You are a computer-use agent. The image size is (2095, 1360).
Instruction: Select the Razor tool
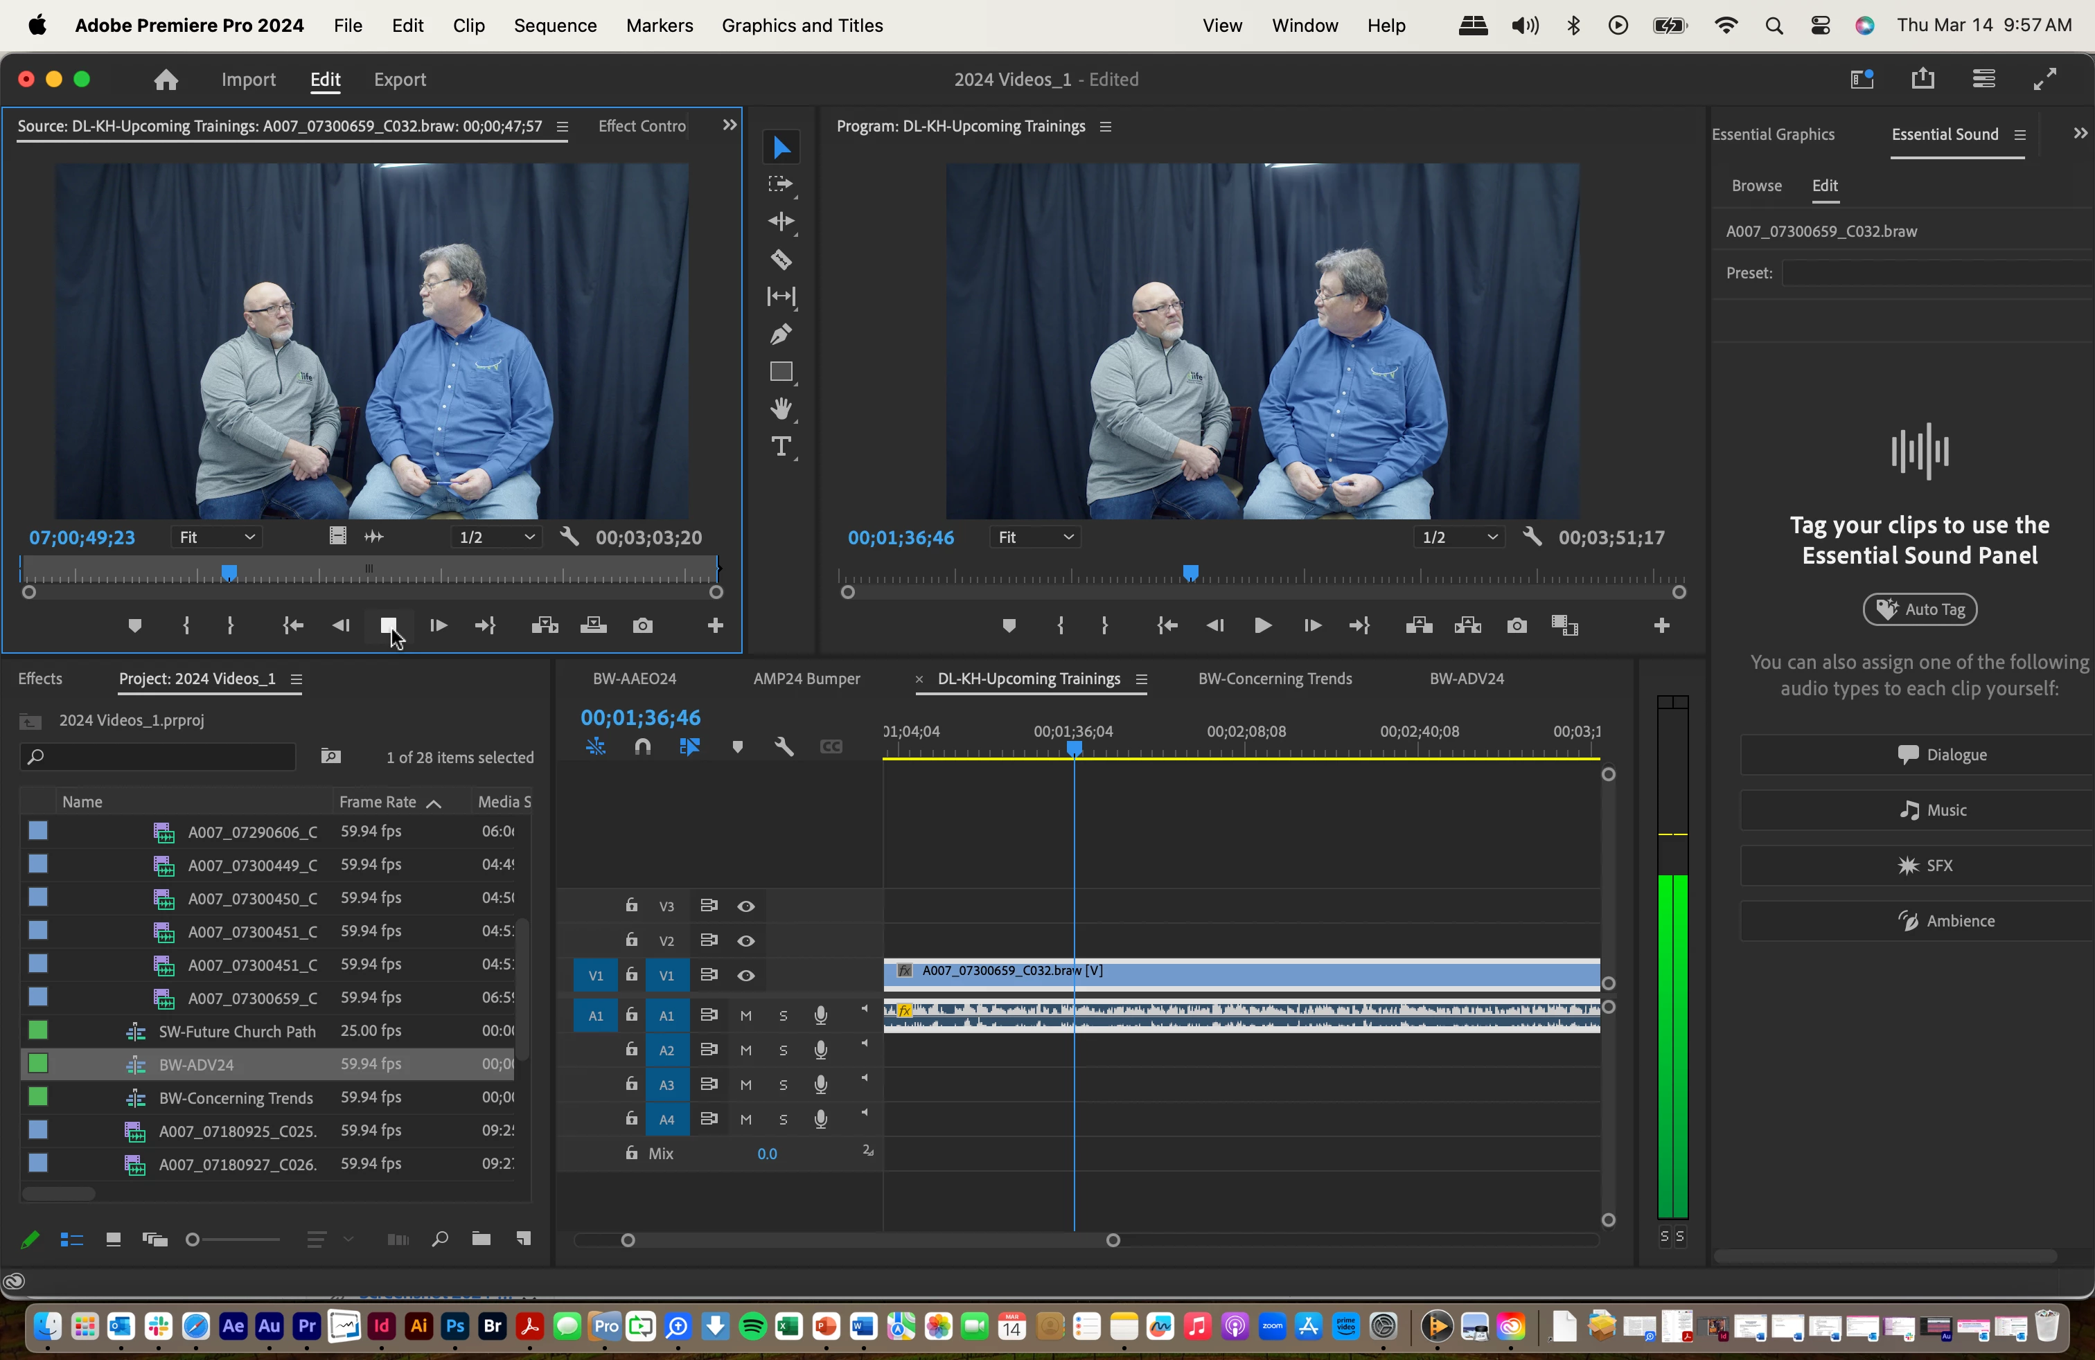[x=781, y=260]
